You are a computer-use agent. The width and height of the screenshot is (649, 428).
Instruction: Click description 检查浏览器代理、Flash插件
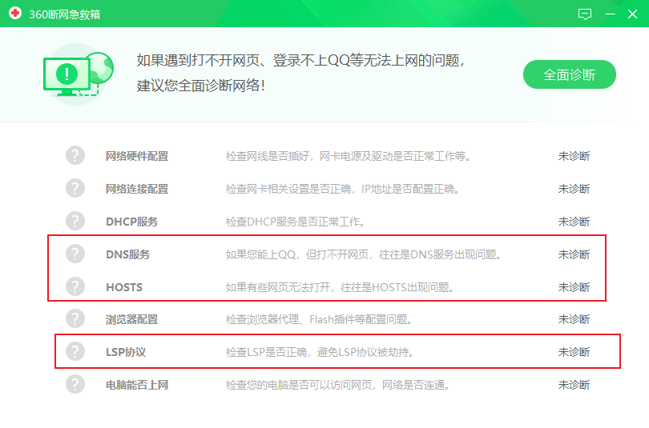click(319, 319)
